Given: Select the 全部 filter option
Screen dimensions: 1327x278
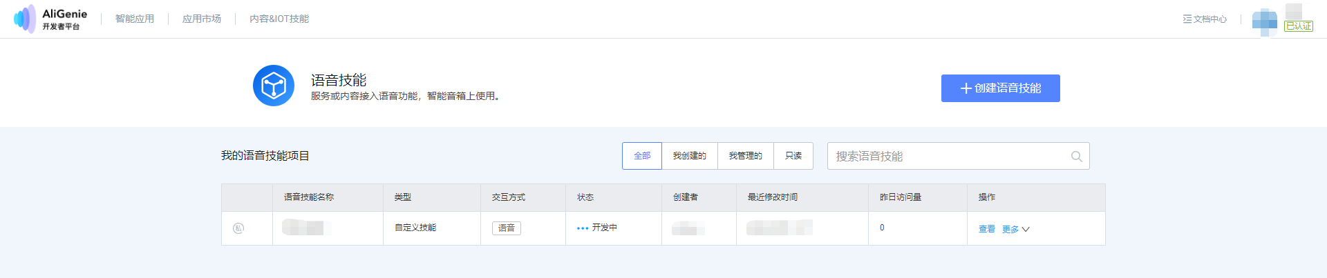Looking at the screenshot, I should click(x=642, y=156).
